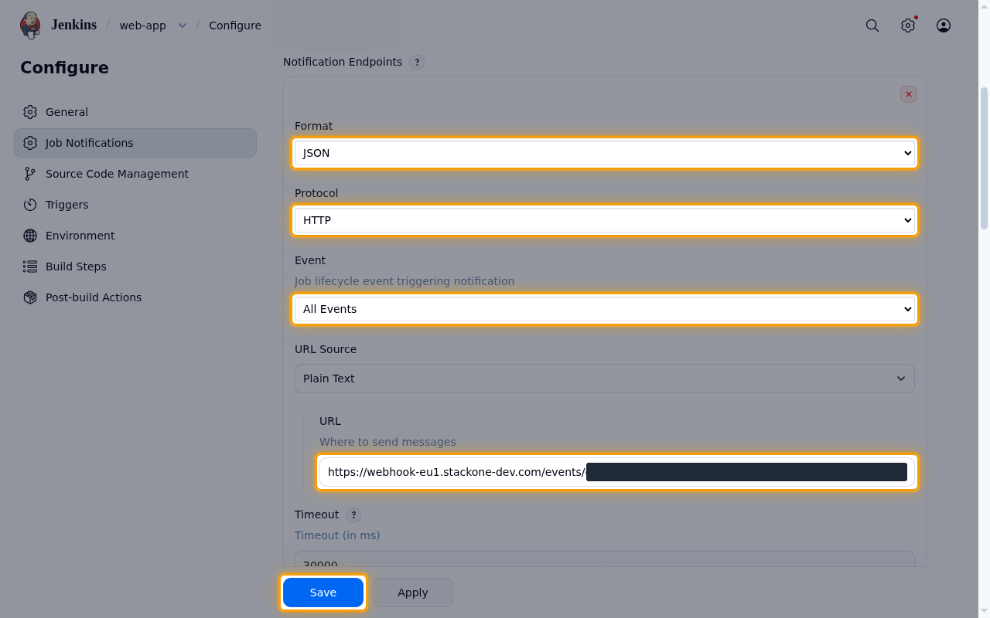Apply the configuration changes
This screenshot has height=618, width=990.
tap(413, 593)
